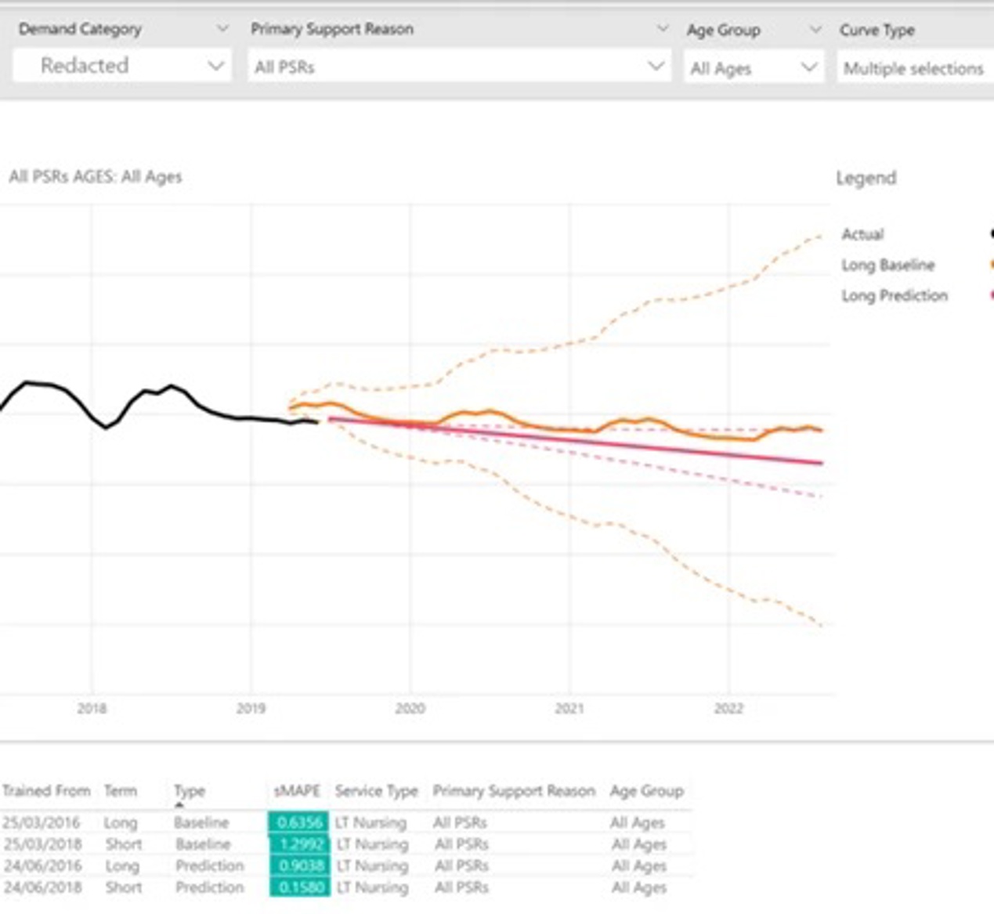Click the chevron beside Age Group header

pos(815,30)
